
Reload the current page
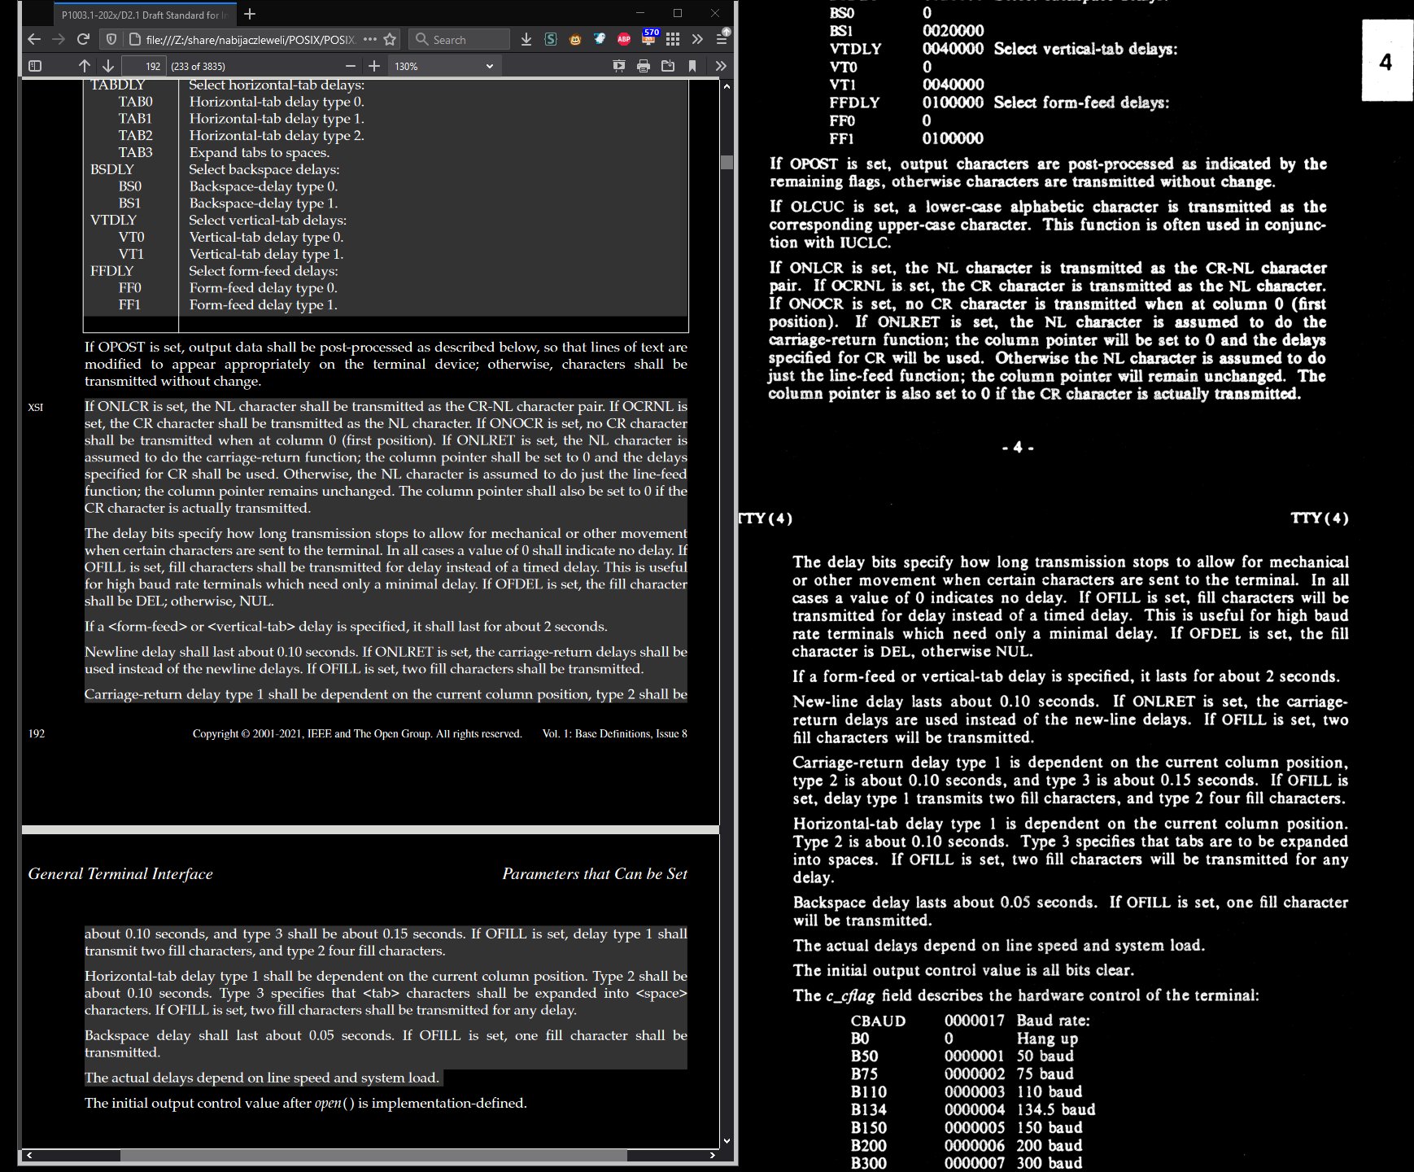pyautogui.click(x=83, y=39)
